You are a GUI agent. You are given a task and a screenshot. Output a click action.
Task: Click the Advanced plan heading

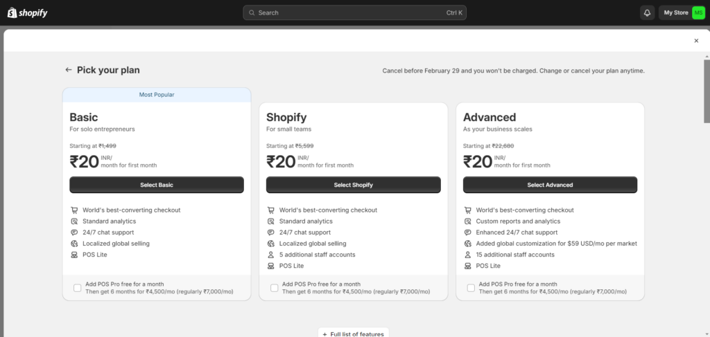[x=490, y=118]
